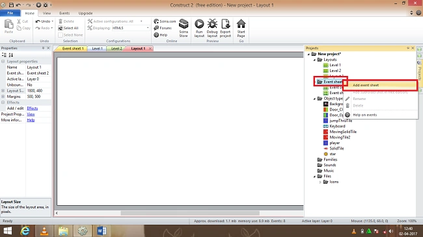Select the Keyboard object type

(x=334, y=126)
